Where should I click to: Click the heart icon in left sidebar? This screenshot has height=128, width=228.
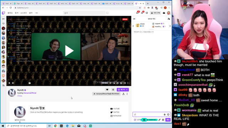[3, 23]
